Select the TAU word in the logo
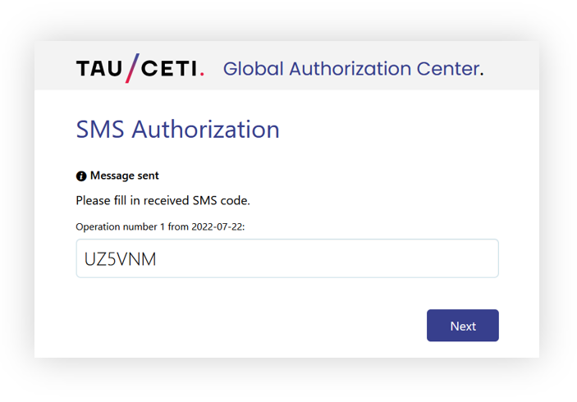Screen dimensions: 577x402 coord(99,69)
